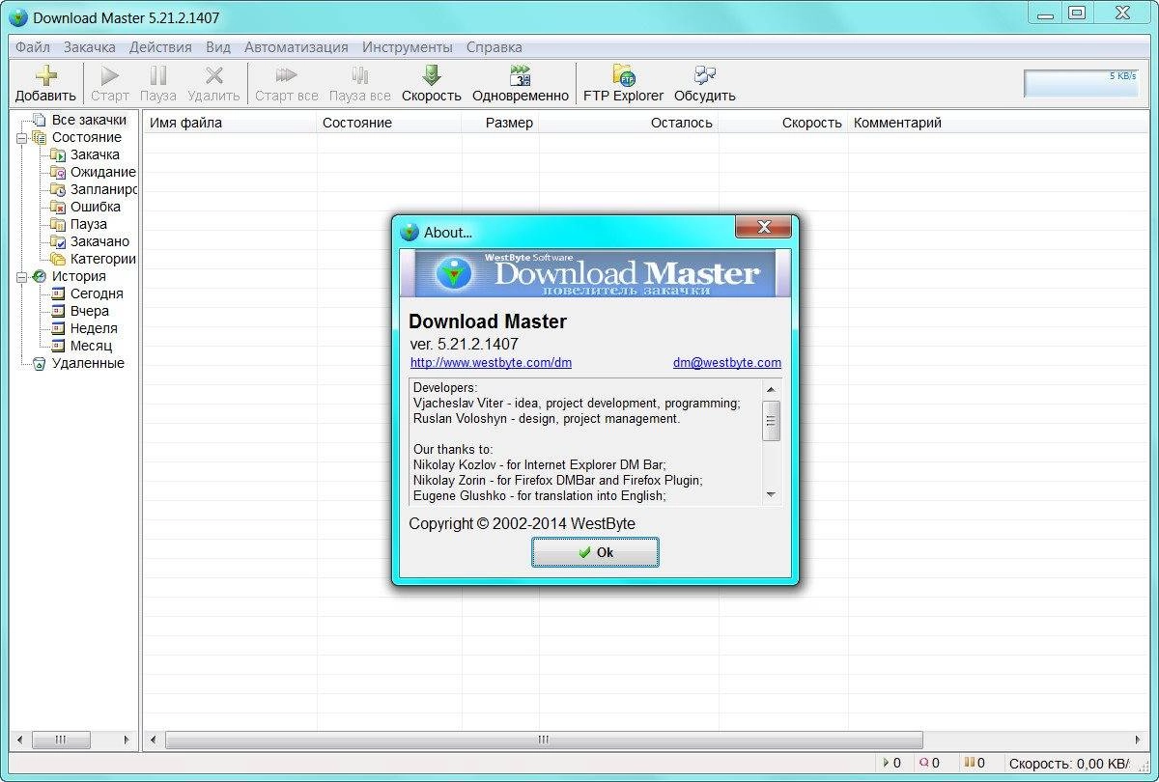Screen dimensions: 1159x782
Task: Click the Одновременно toolbar icon
Action: pos(521,84)
